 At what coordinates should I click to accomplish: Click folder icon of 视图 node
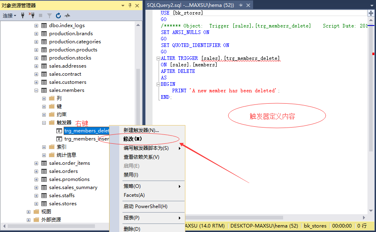pos(37,212)
